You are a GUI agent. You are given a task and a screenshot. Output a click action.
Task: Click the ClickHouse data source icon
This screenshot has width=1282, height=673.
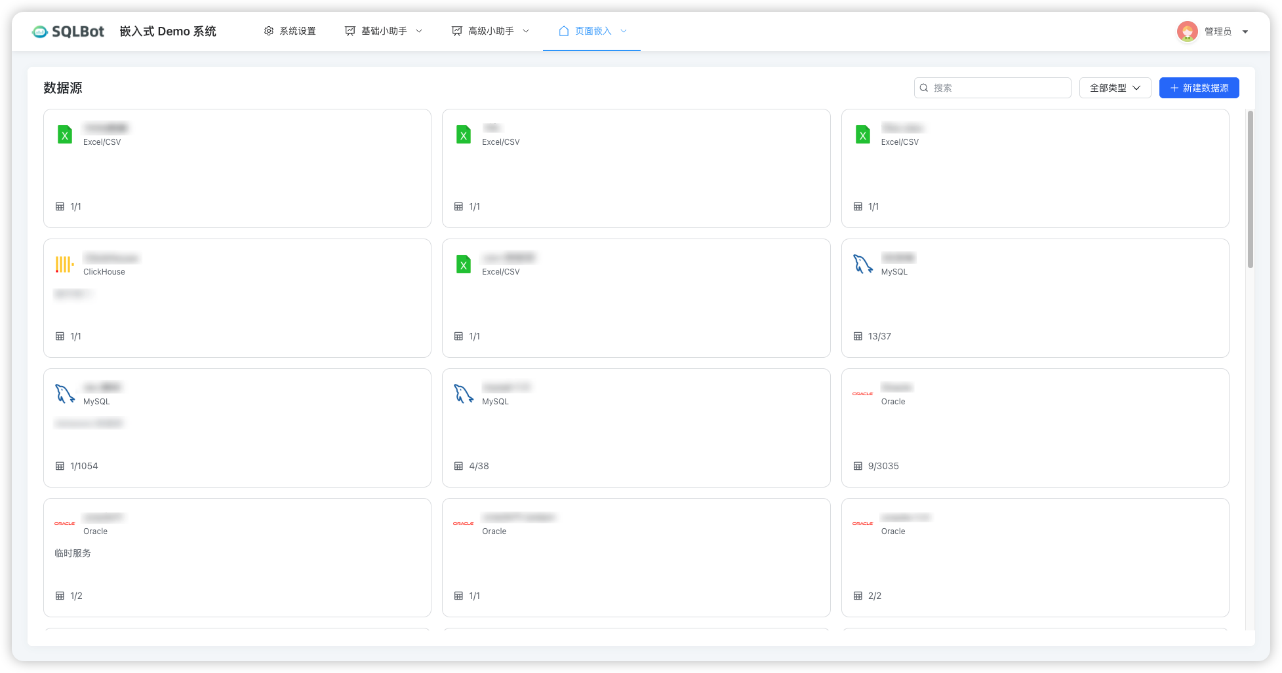(x=64, y=264)
